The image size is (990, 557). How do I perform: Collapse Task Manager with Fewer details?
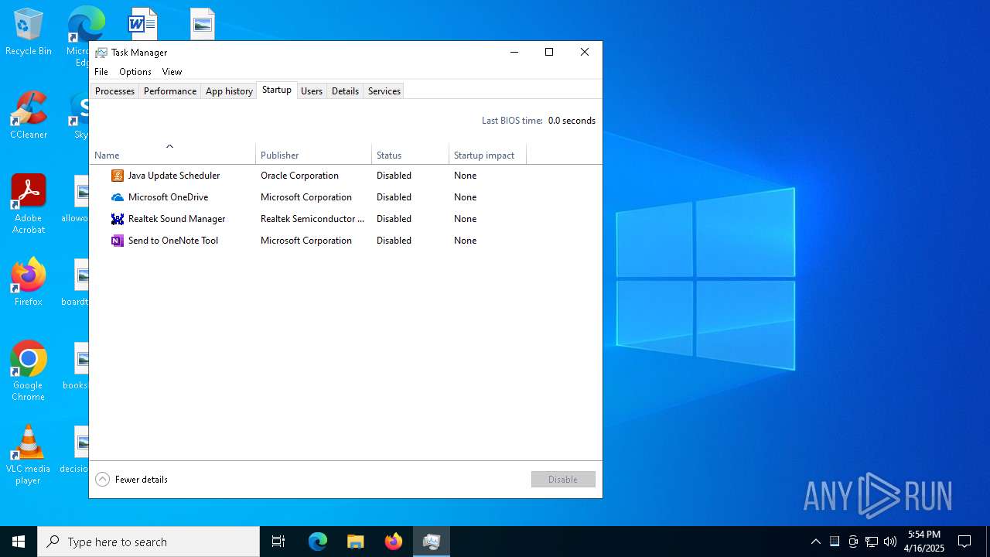[131, 480]
